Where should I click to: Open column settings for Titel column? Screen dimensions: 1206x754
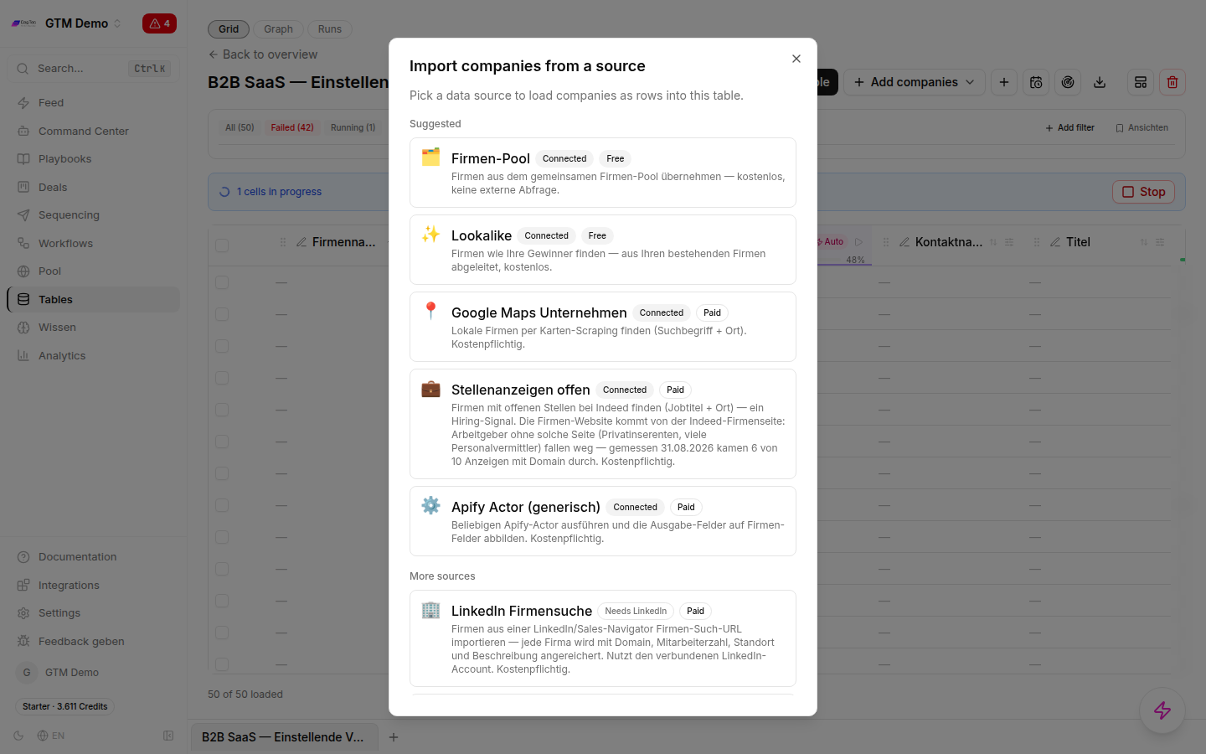point(1160,242)
